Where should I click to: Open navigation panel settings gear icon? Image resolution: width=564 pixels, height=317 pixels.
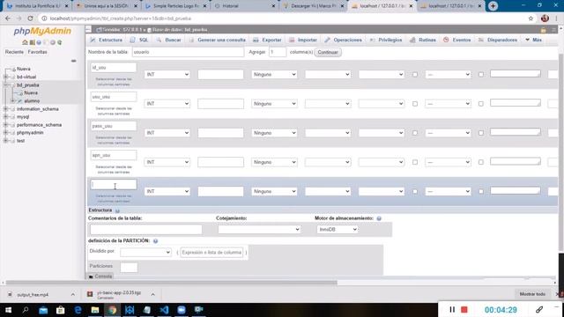click(x=53, y=42)
